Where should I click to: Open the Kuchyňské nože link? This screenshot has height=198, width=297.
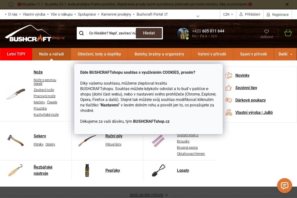(x=46, y=115)
